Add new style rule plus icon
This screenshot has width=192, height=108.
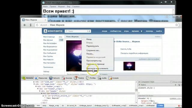[x=175, y=85]
